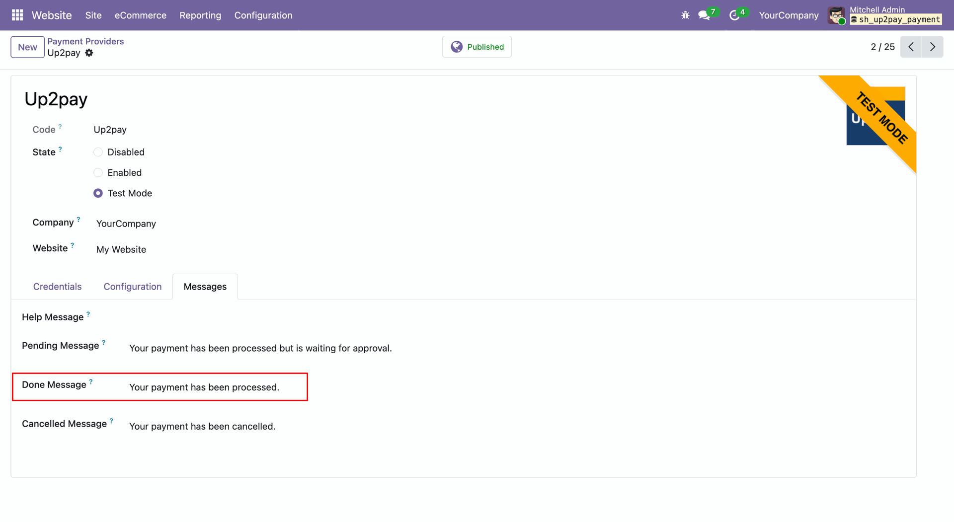Show help tooltip for Company field
This screenshot has height=522, width=954.
pos(79,220)
